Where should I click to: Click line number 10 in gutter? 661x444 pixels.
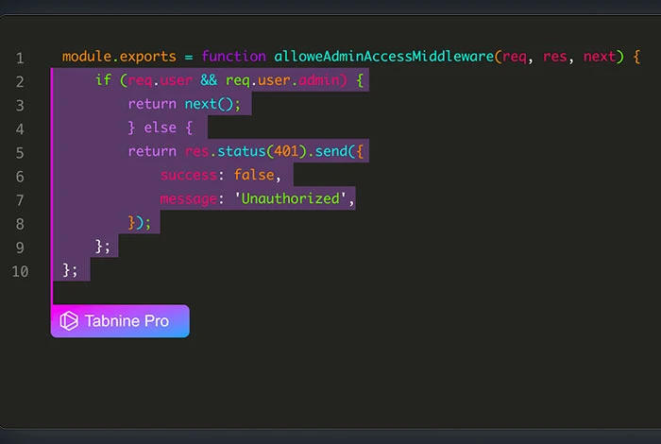[x=20, y=271]
